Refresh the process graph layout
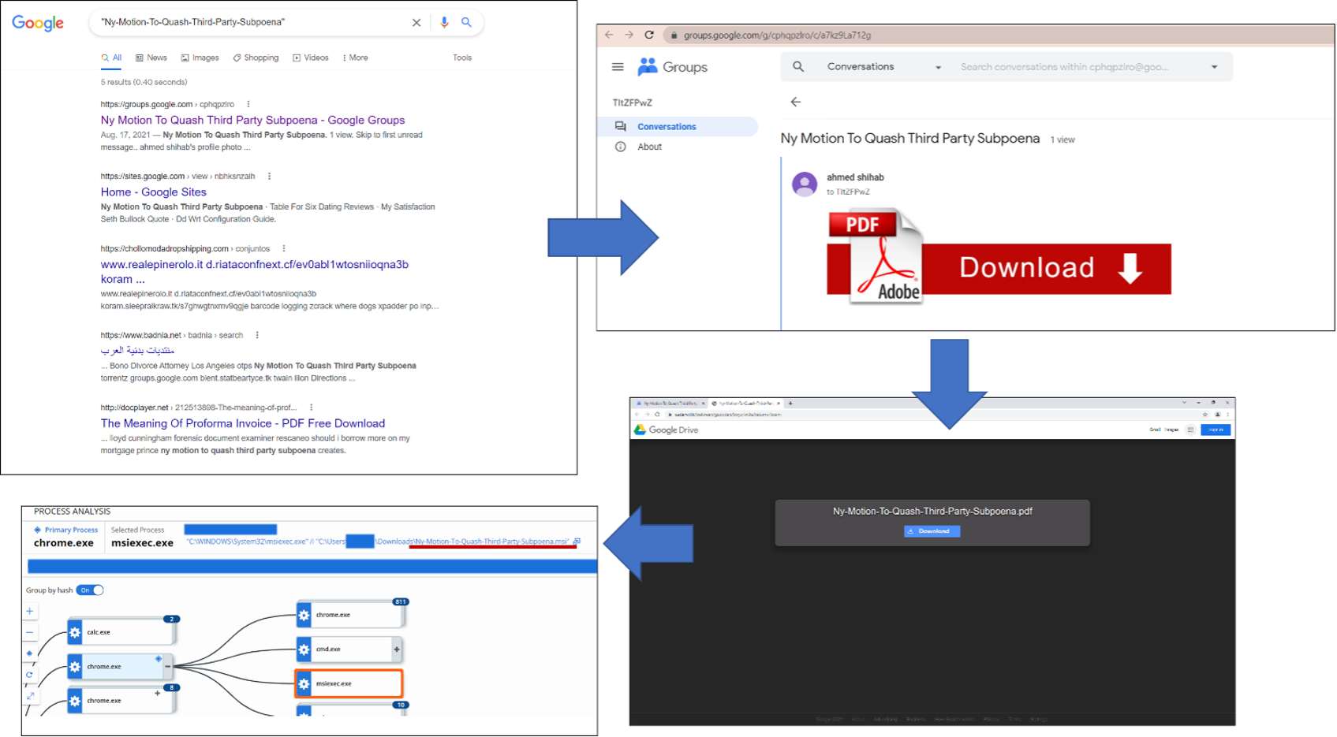Viewport: 1337px width, 737px height. click(30, 675)
